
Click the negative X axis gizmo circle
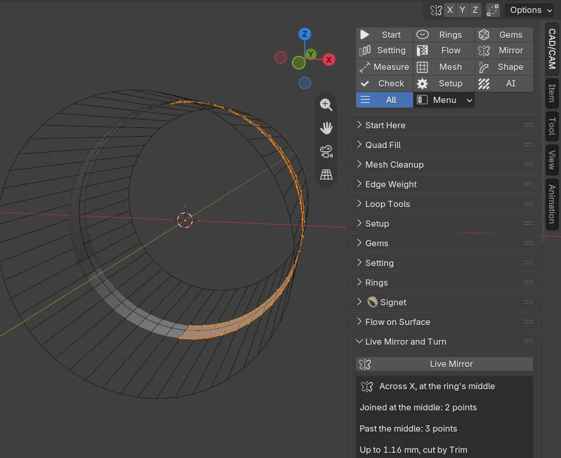[x=280, y=57]
